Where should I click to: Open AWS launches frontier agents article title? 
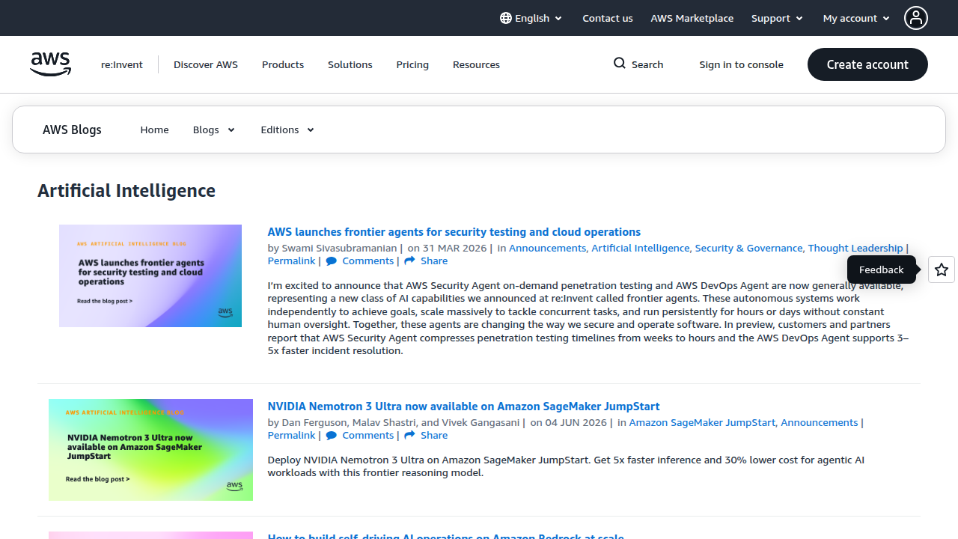click(x=454, y=232)
